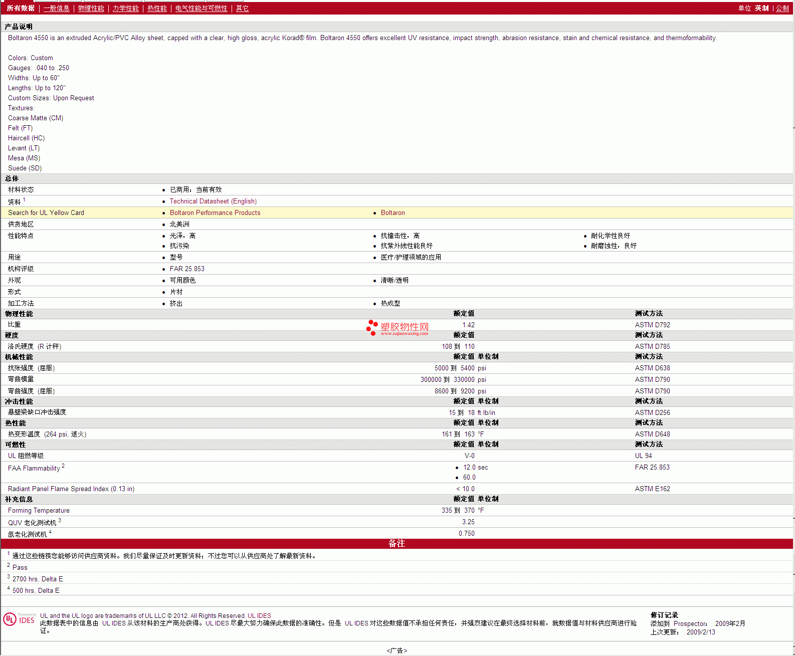Click footnote 3 beside QUV 老化测试机
Screen dimensions: 795x656
point(60,521)
